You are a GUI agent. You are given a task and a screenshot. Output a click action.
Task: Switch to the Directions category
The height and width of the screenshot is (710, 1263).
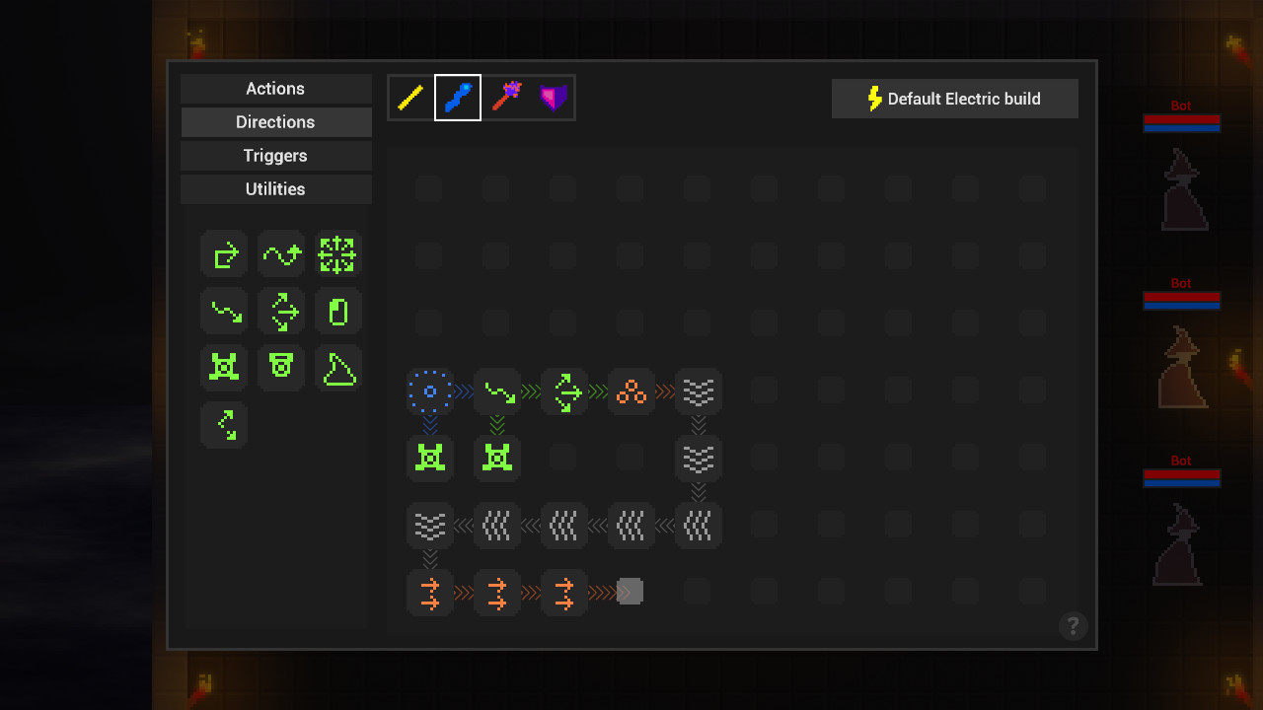pyautogui.click(x=275, y=122)
